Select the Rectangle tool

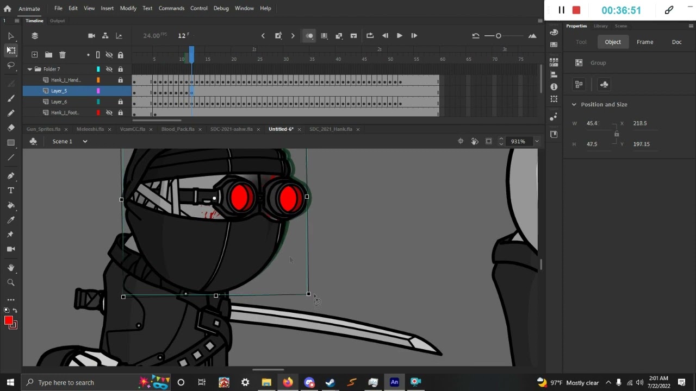pos(11,142)
